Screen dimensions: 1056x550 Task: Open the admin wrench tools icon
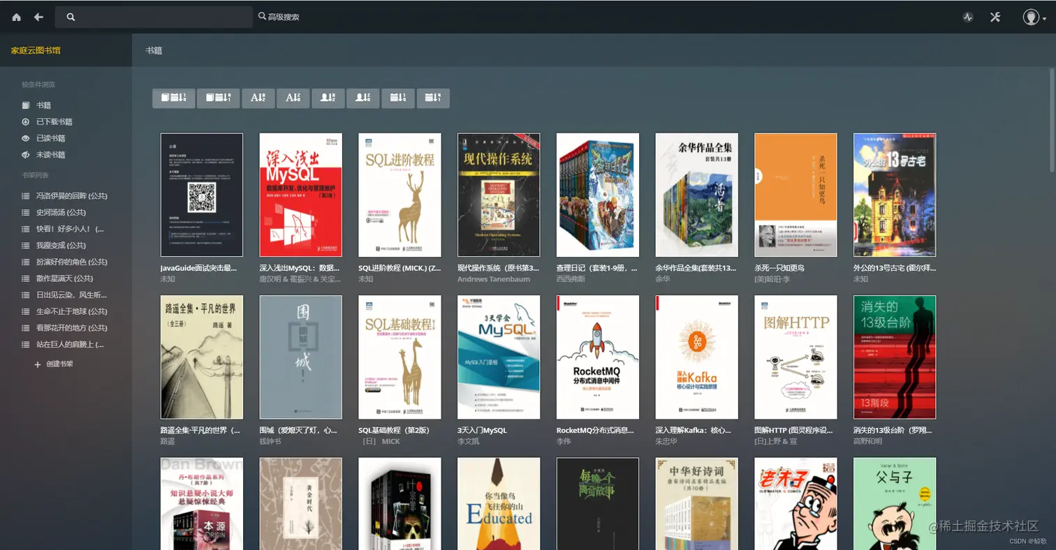(x=995, y=17)
